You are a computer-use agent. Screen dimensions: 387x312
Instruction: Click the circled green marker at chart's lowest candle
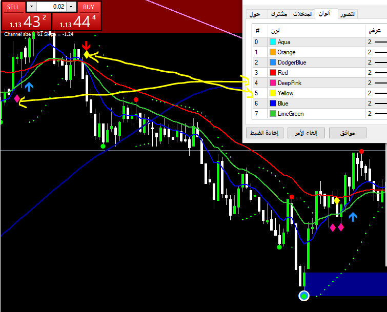[304, 296]
